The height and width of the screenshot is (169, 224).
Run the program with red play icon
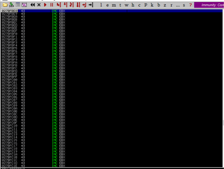[x=45, y=5]
